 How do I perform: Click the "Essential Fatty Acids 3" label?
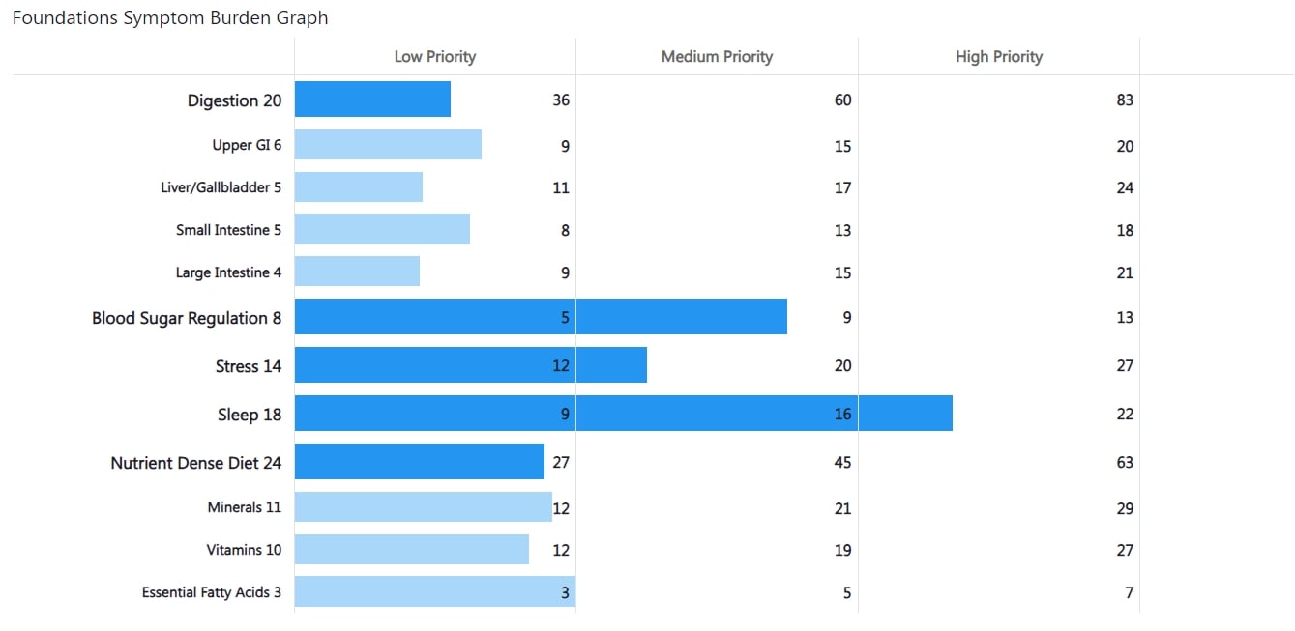pos(212,592)
